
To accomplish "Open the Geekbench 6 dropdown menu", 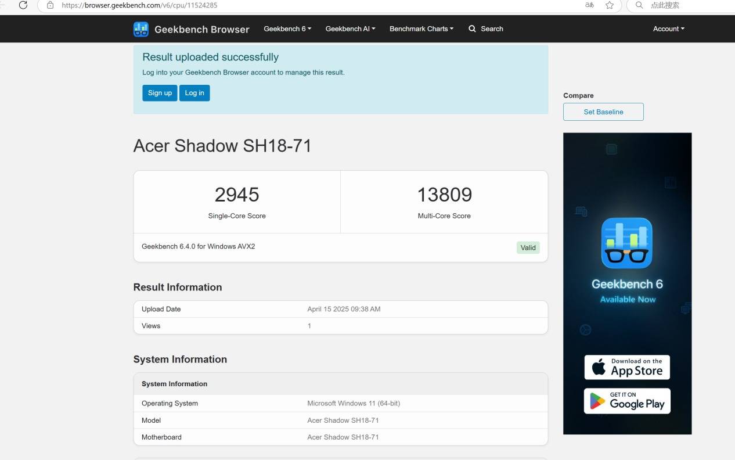I will 287,29.
